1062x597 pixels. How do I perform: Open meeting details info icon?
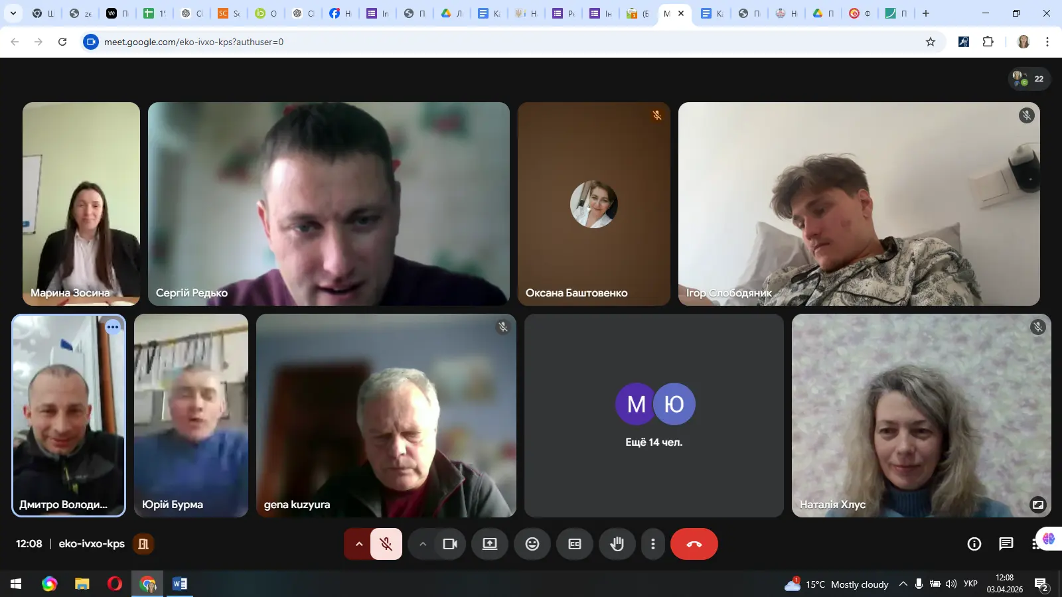[974, 544]
